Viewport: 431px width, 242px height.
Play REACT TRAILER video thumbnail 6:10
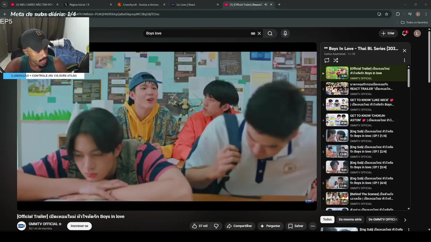pos(337,89)
